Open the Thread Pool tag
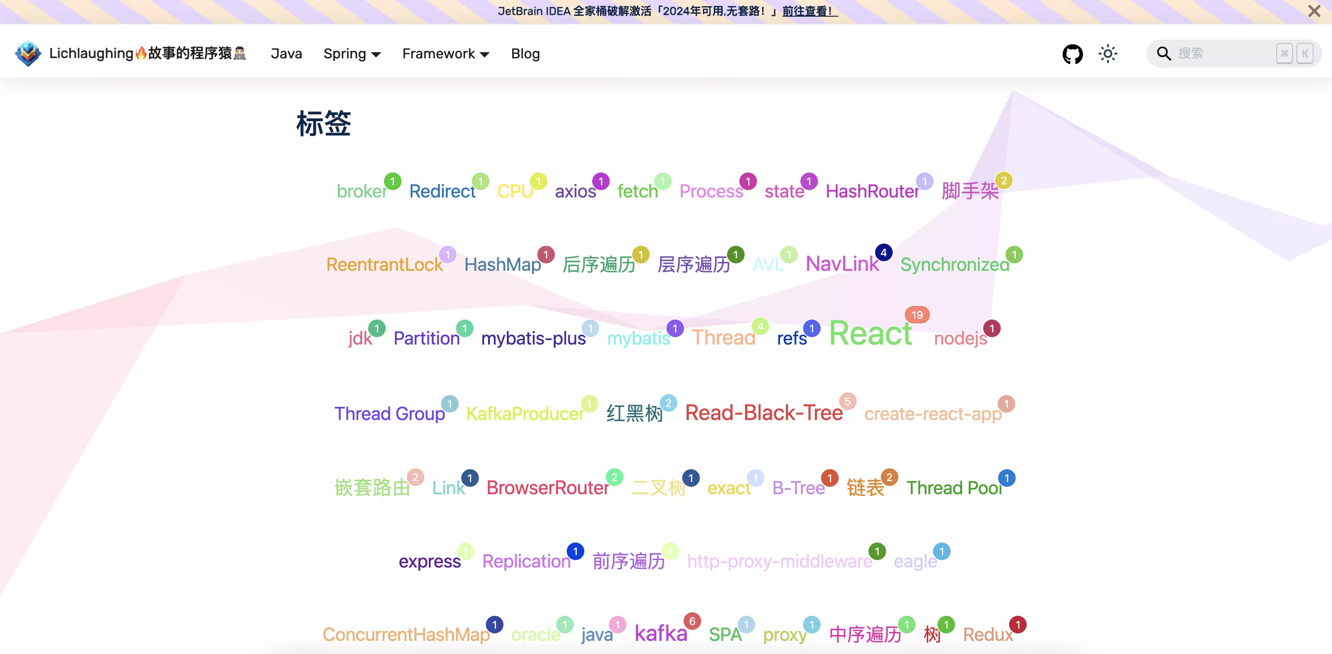The image size is (1332, 654). 953,488
